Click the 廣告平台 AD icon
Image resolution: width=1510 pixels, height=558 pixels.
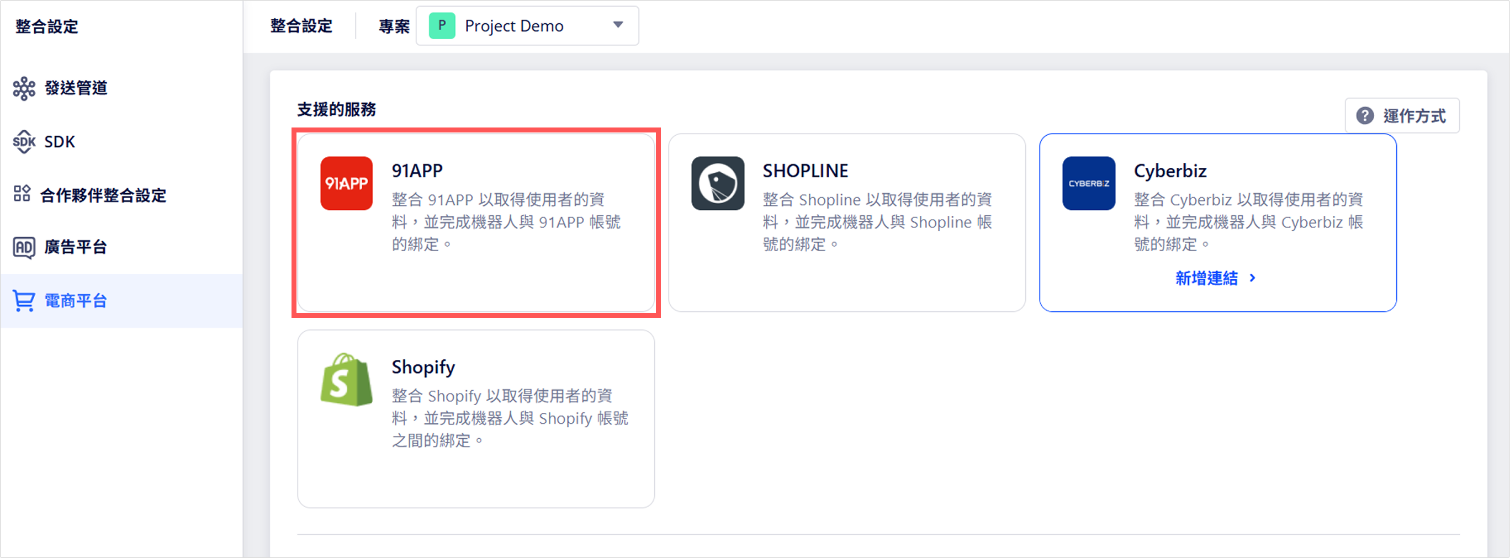coord(24,247)
